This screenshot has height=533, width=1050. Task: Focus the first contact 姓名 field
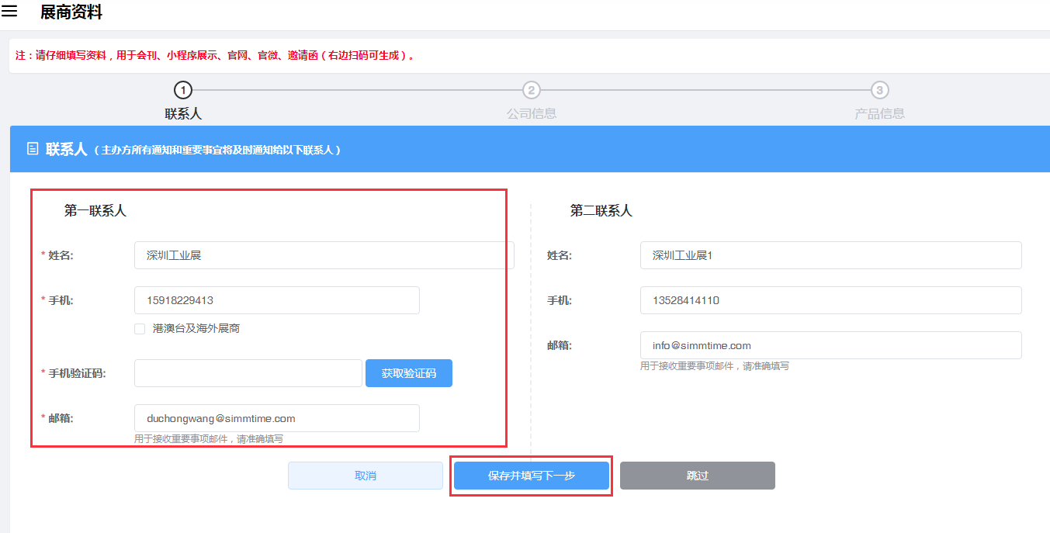click(324, 255)
